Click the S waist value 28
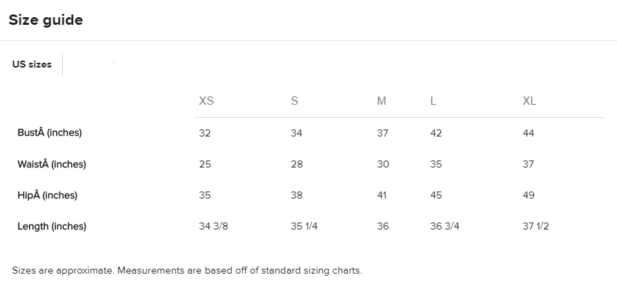The width and height of the screenshot is (617, 297). tap(297, 164)
